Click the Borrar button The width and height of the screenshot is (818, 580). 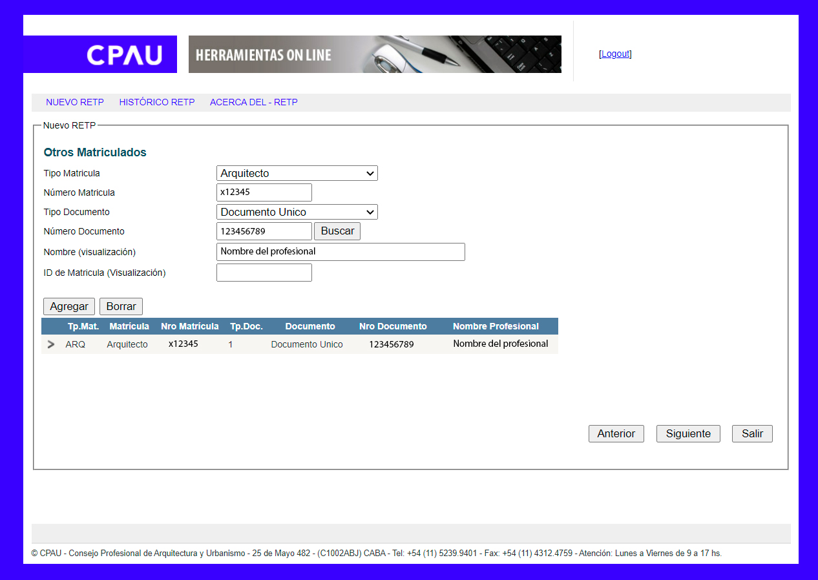(x=121, y=306)
